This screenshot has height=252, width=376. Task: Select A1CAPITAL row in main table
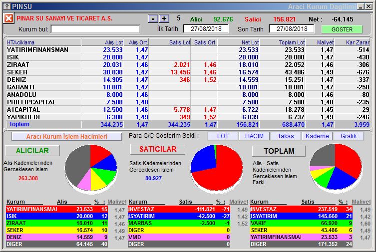[188, 109]
